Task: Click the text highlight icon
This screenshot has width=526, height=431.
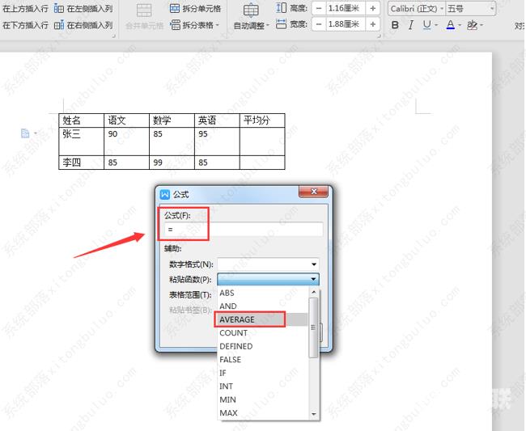Action: point(472,25)
